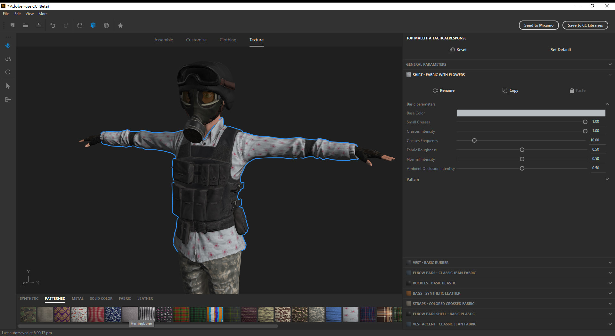Open the More menu

coord(43,14)
